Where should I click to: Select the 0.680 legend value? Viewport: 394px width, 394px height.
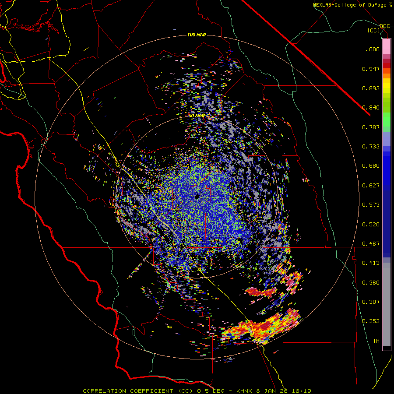[x=371, y=166]
